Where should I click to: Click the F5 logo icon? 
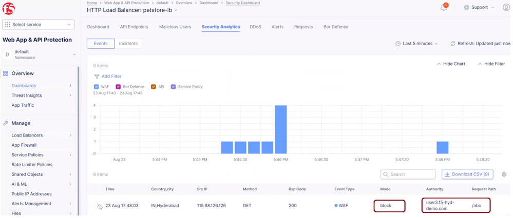[9, 8]
